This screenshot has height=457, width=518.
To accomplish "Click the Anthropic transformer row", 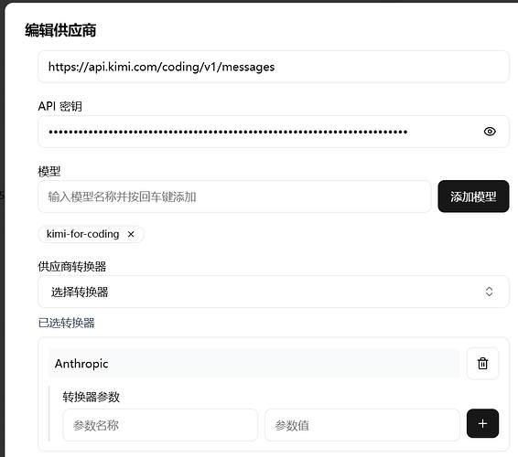I will pyautogui.click(x=254, y=364).
